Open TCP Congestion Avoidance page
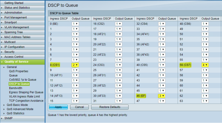This screenshot has width=222, height=123. pyautogui.click(x=26, y=101)
